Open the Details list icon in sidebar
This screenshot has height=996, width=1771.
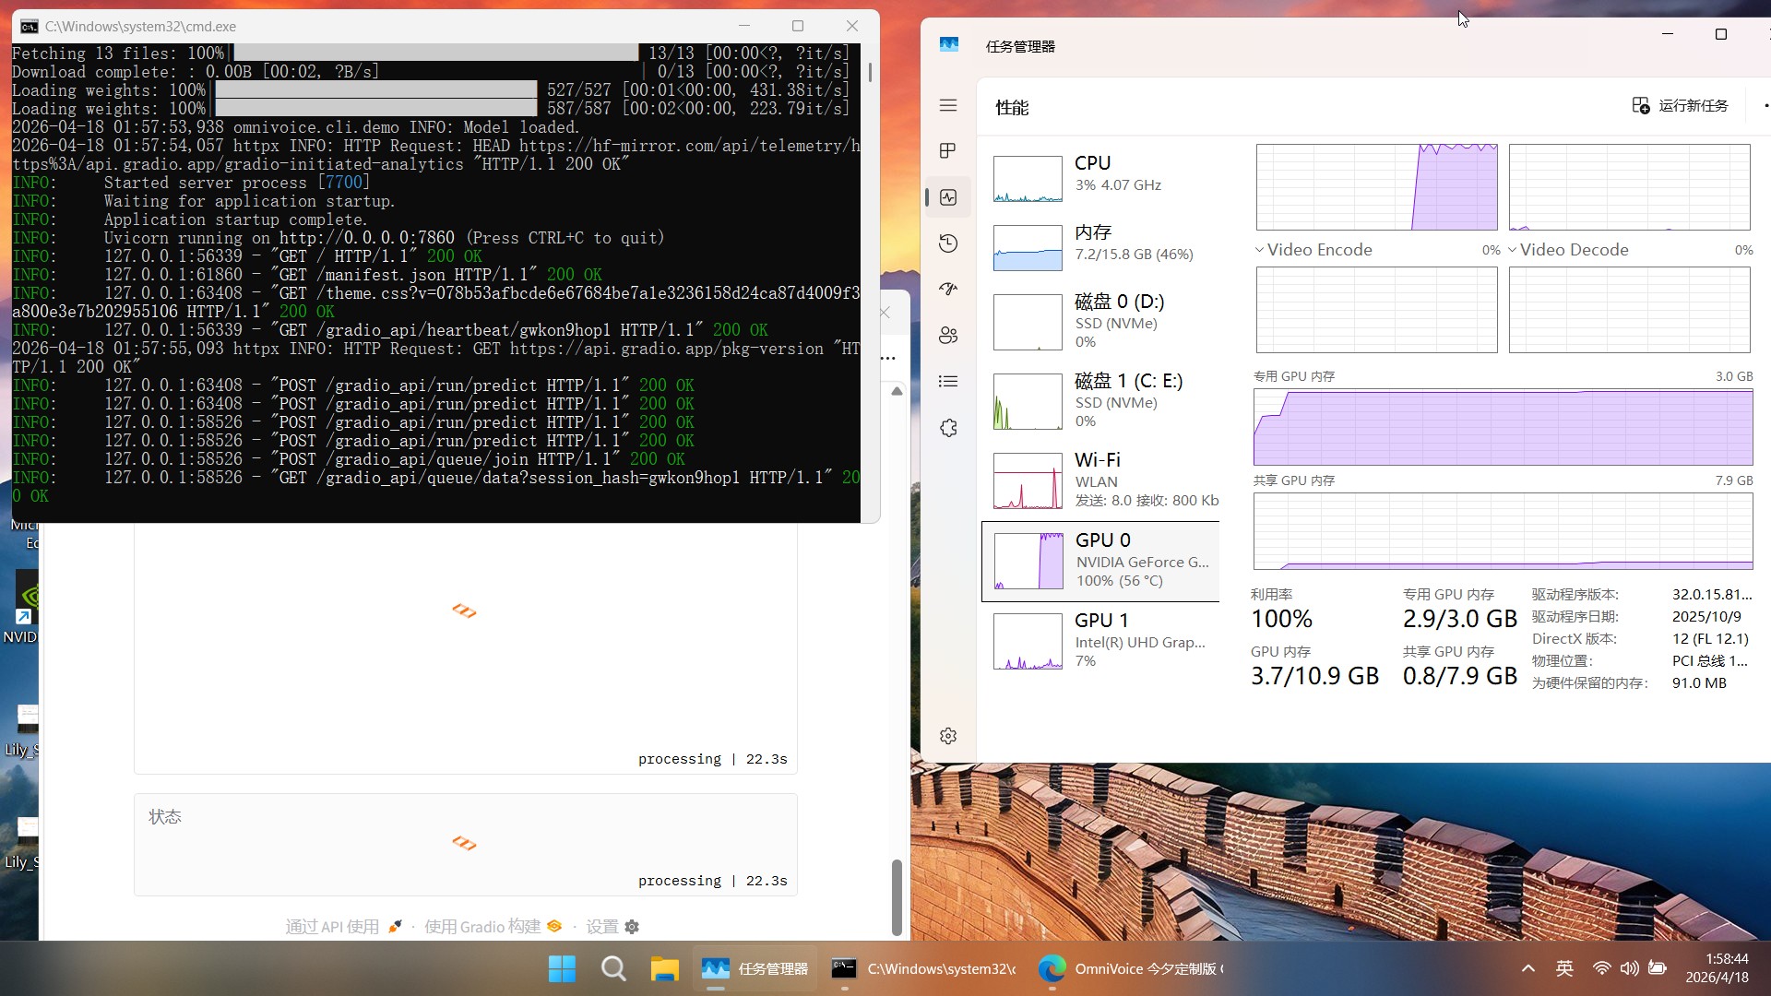[x=947, y=382]
